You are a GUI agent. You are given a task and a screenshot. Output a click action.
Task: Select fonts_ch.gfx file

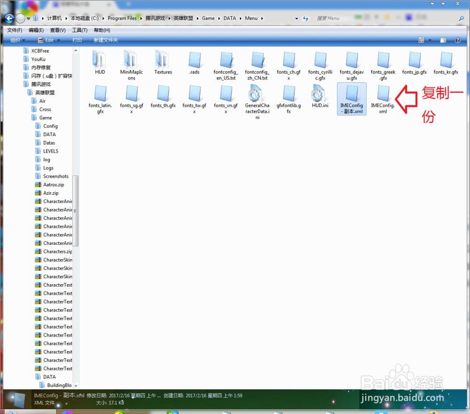tap(289, 65)
